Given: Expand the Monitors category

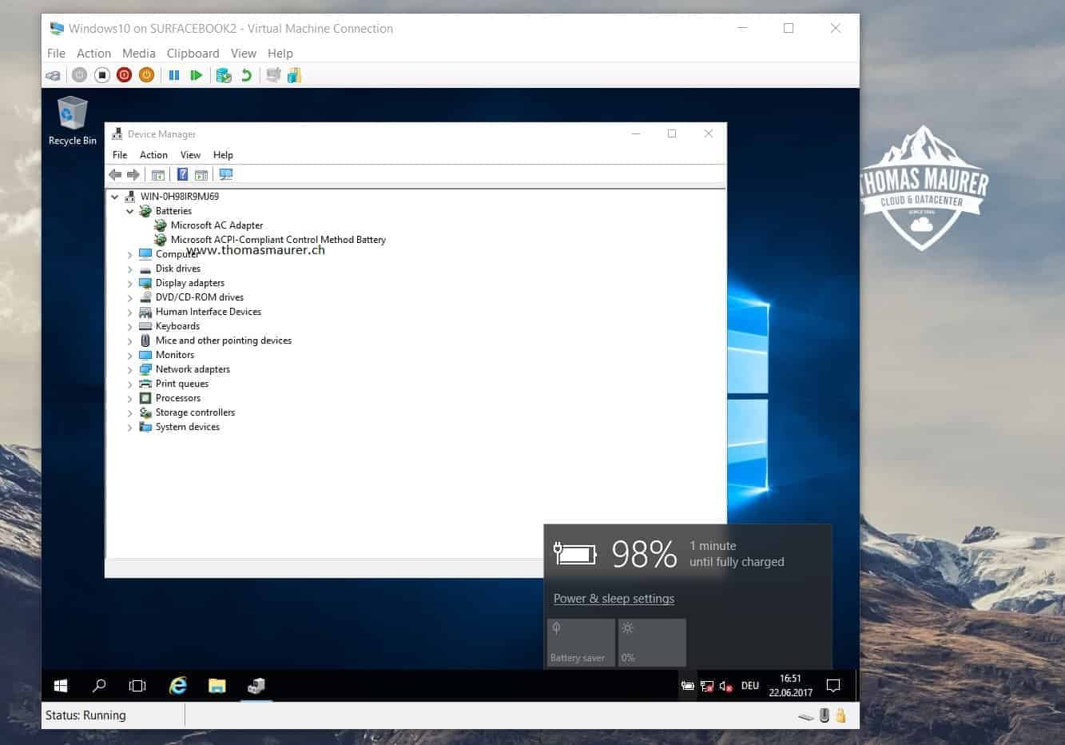Looking at the screenshot, I should pos(129,355).
